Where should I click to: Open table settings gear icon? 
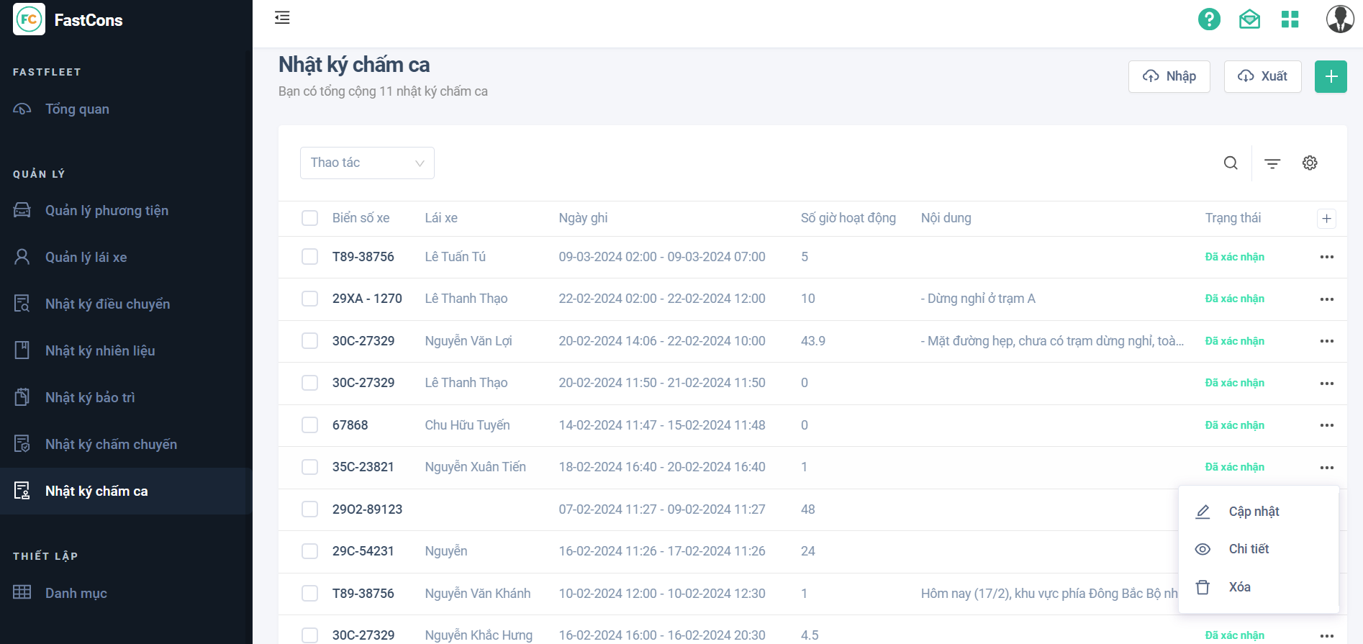[1310, 163]
